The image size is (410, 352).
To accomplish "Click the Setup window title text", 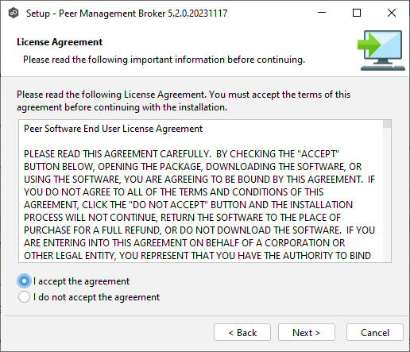I will pyautogui.click(x=126, y=14).
